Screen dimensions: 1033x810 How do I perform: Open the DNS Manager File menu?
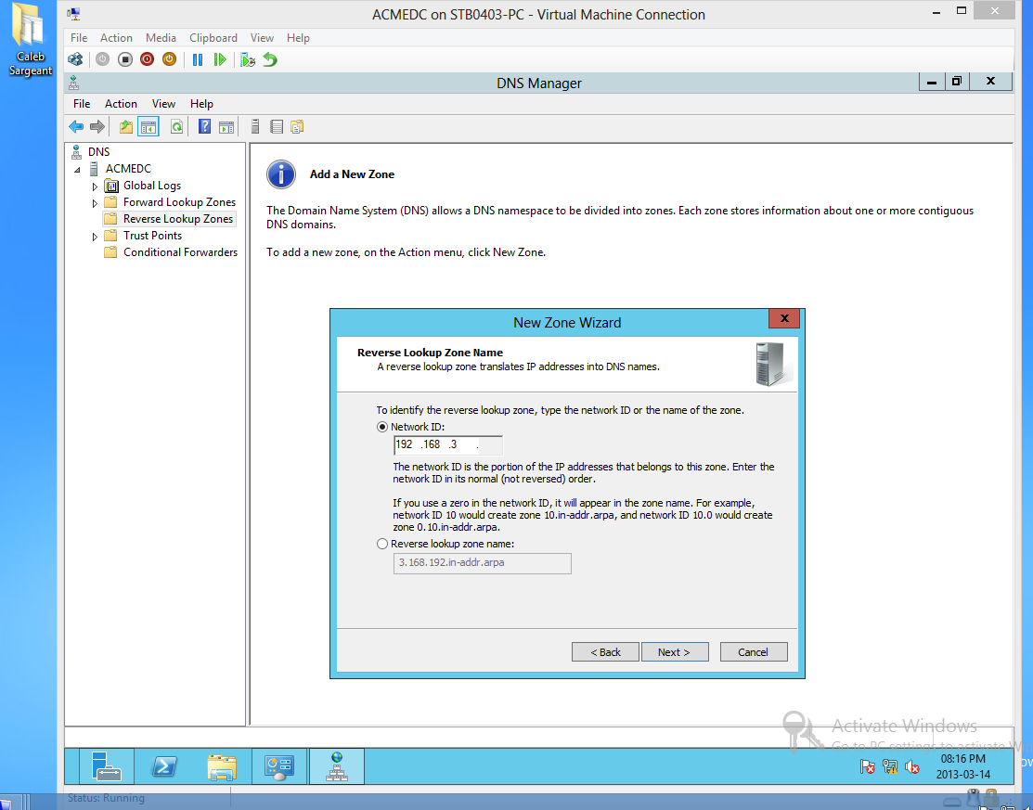pos(82,103)
